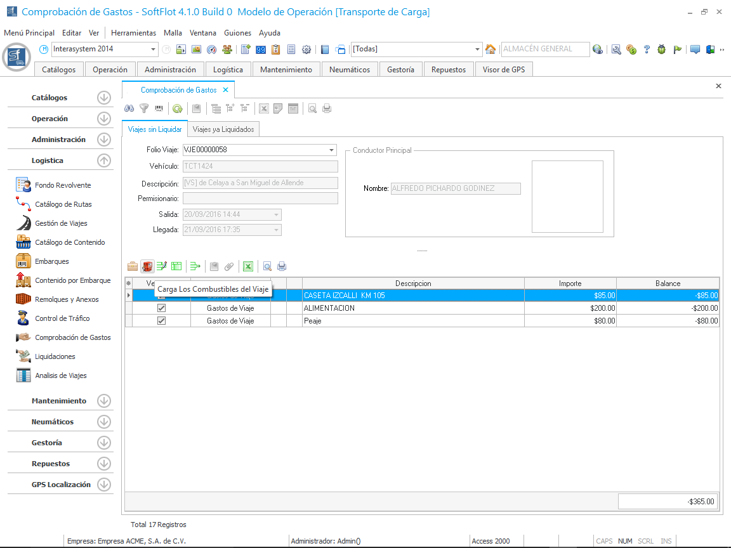The image size is (731, 548).
Task: Click the funnel filter icon
Action: pyautogui.click(x=144, y=108)
